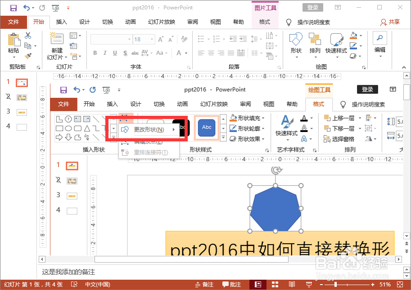Activate the Format Painter brush
The height and width of the screenshot is (290, 411).
pyautogui.click(x=28, y=56)
